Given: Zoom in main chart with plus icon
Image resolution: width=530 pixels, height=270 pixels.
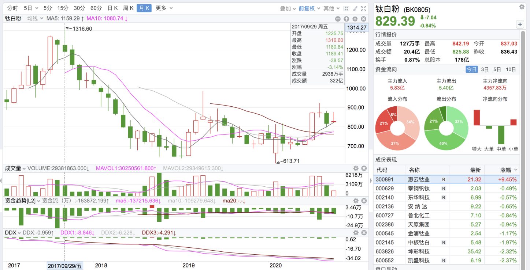Looking at the screenshot, I should (346, 19).
